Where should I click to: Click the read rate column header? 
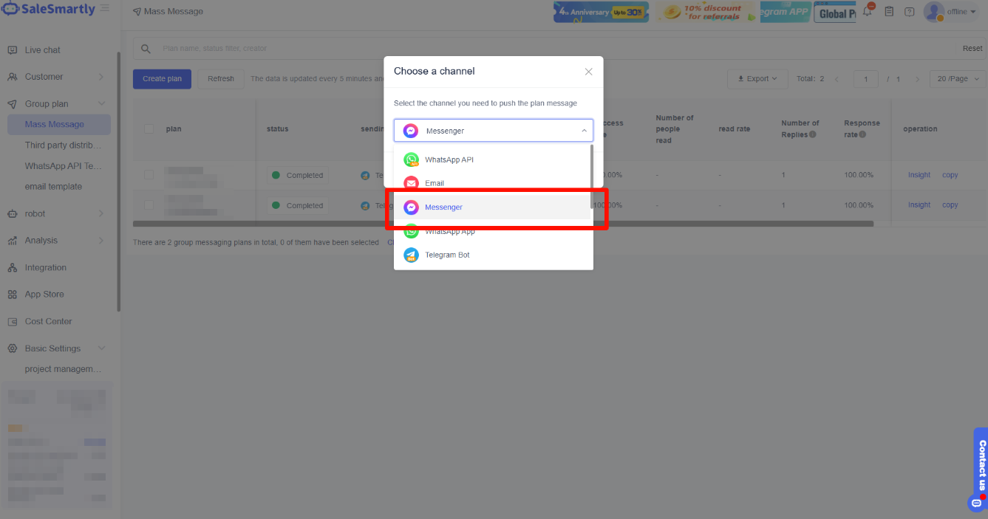[x=735, y=129]
